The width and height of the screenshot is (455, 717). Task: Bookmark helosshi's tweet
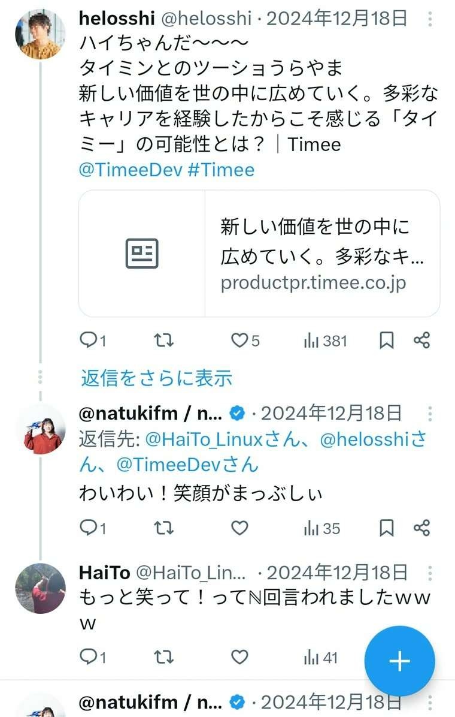pos(387,341)
